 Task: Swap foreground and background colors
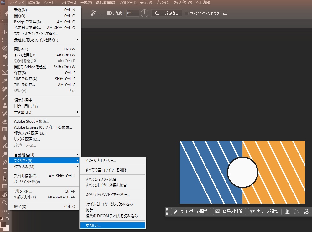(x=8, y=218)
